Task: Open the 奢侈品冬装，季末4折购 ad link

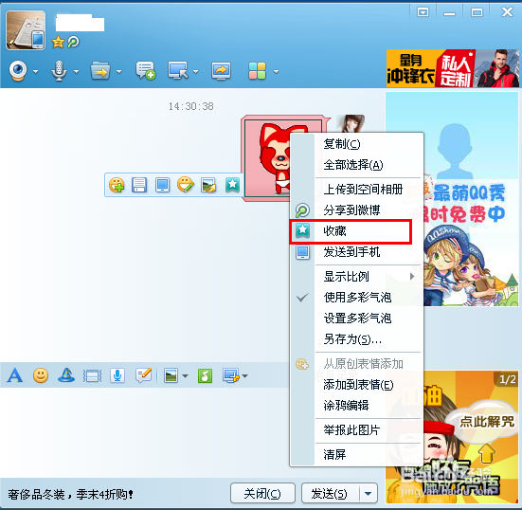Action: [70, 495]
